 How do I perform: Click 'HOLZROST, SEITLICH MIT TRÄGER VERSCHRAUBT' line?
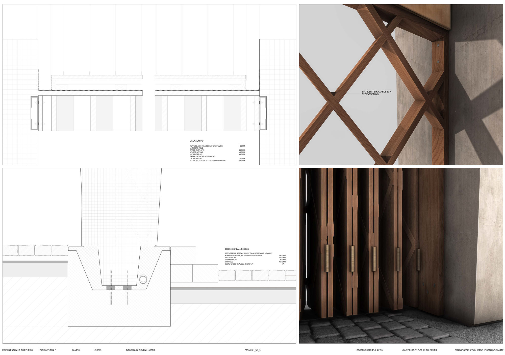click(208, 161)
